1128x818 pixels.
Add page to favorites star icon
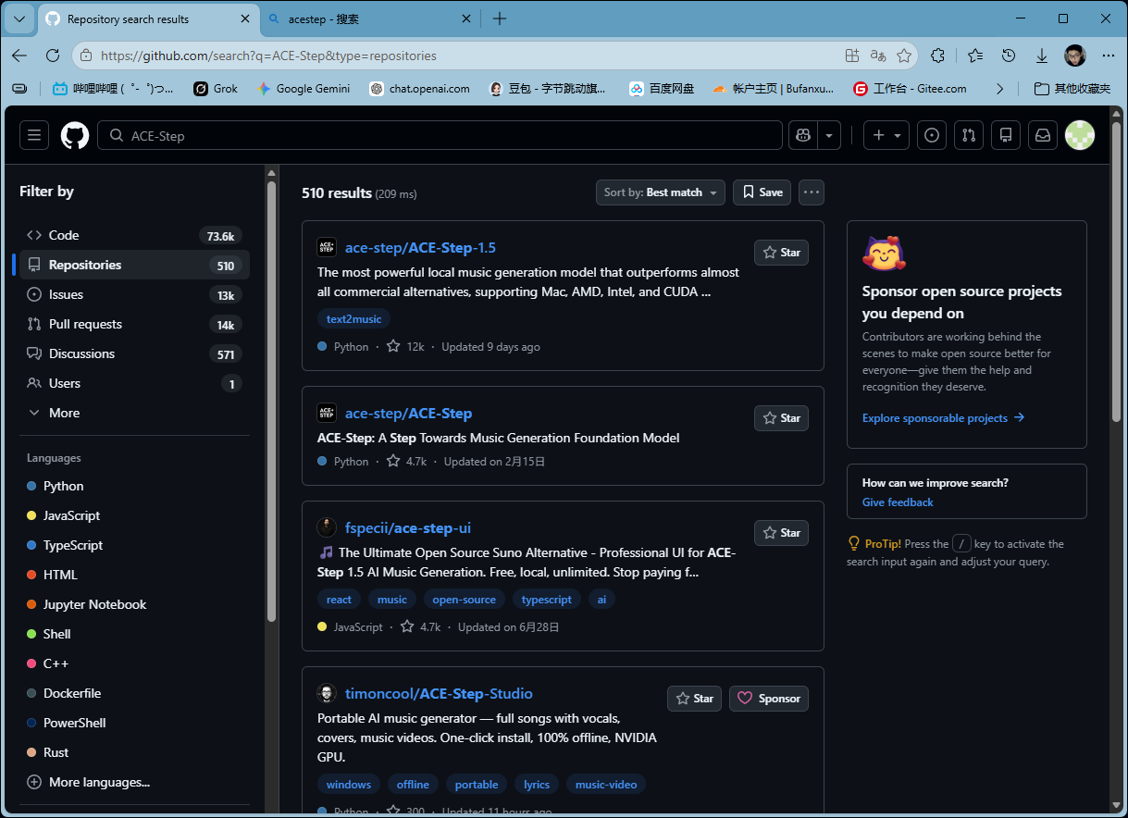(904, 56)
